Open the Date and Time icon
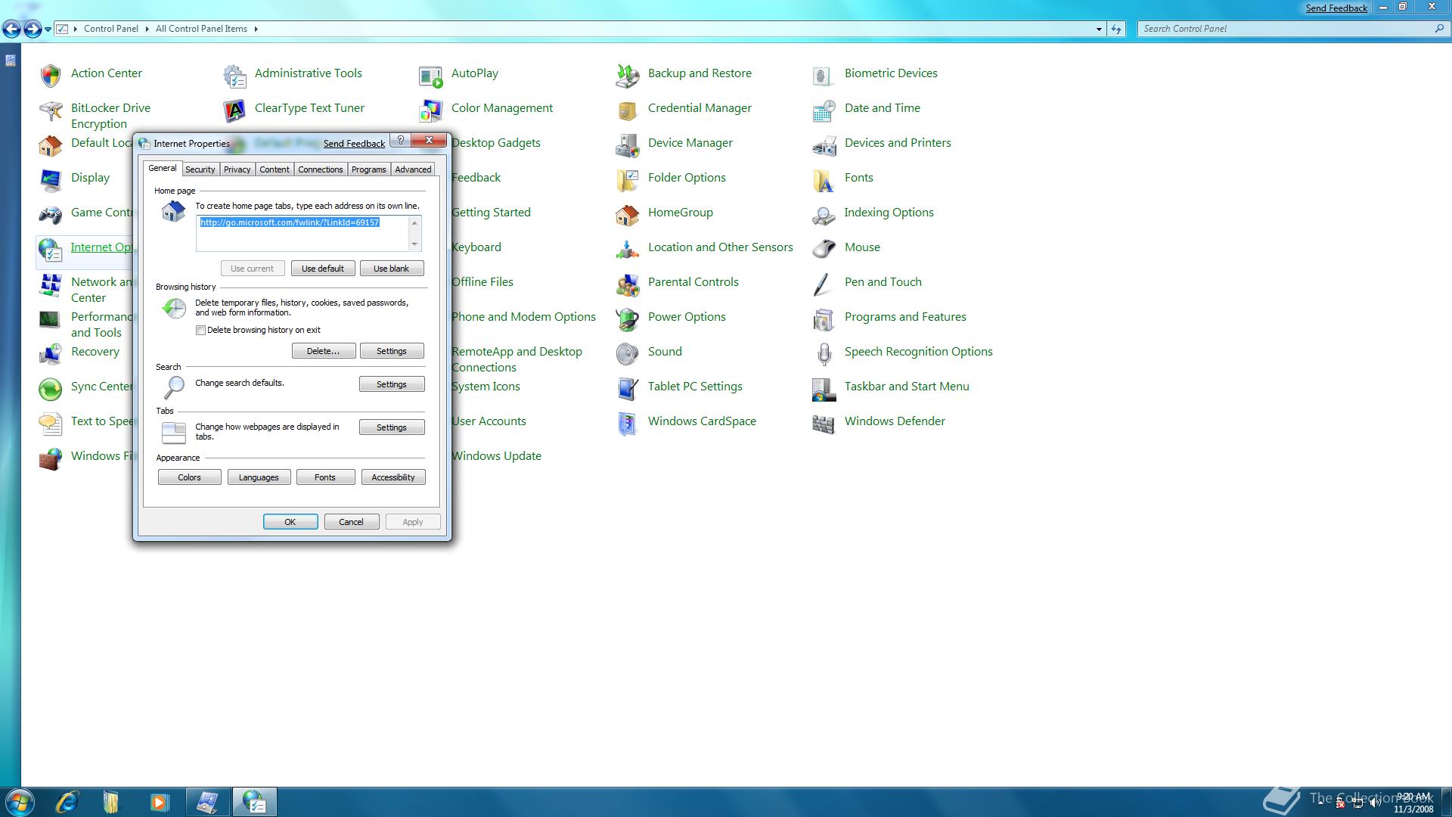Image resolution: width=1452 pixels, height=817 pixels. click(x=824, y=110)
